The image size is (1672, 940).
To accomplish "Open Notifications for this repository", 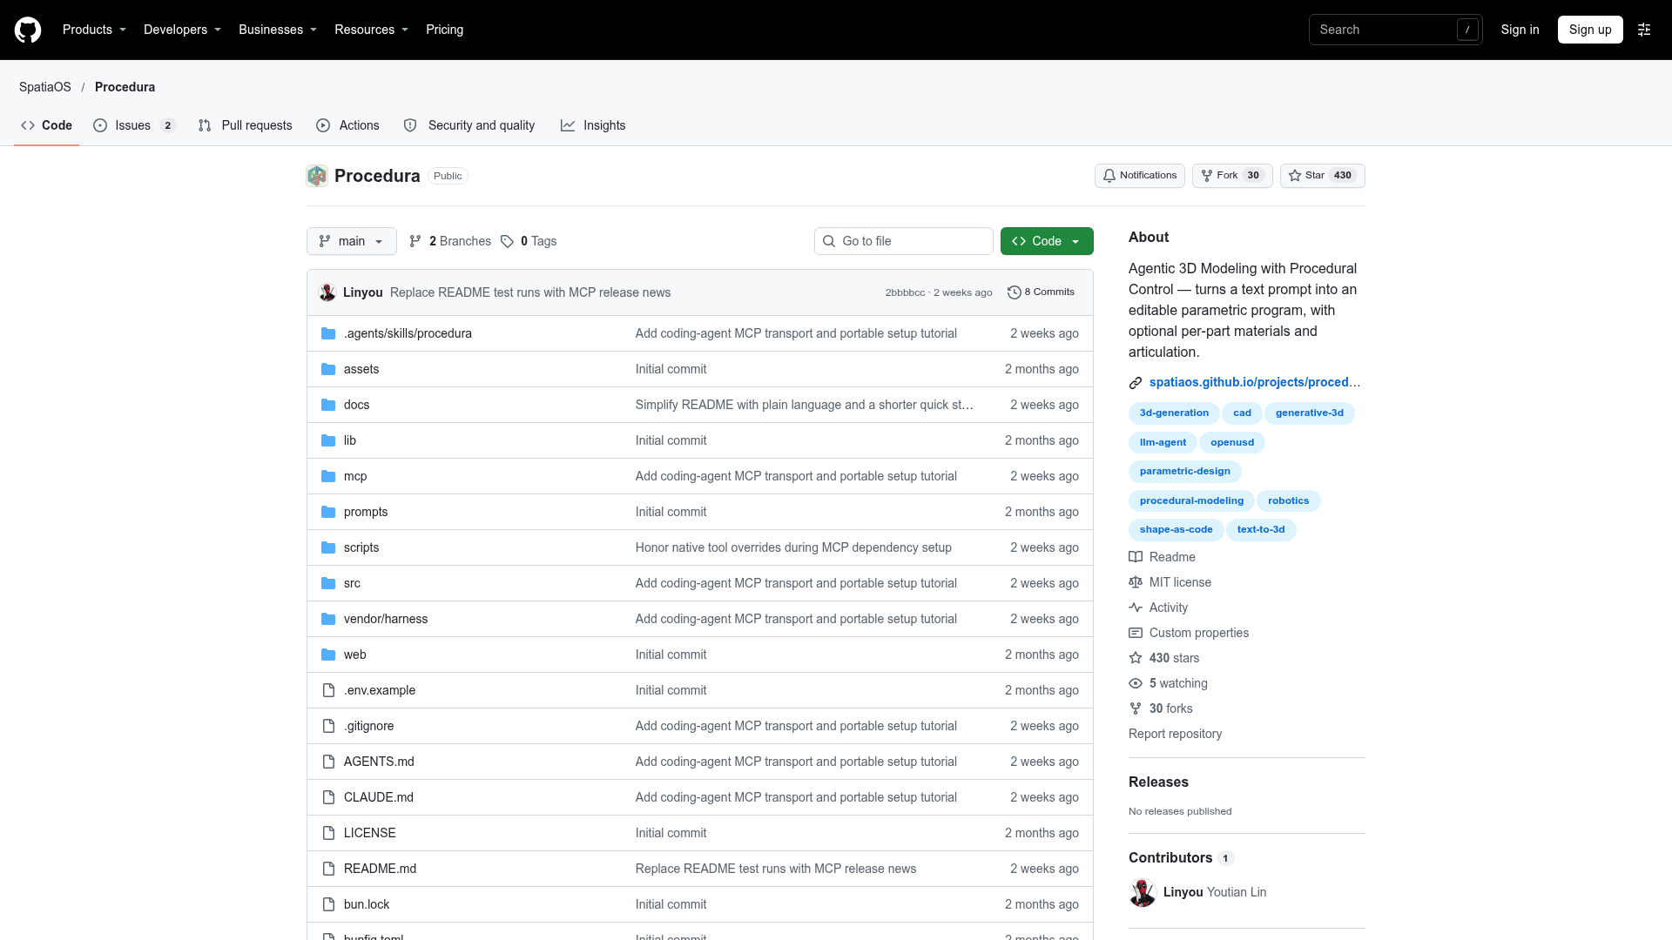I will click(1139, 176).
